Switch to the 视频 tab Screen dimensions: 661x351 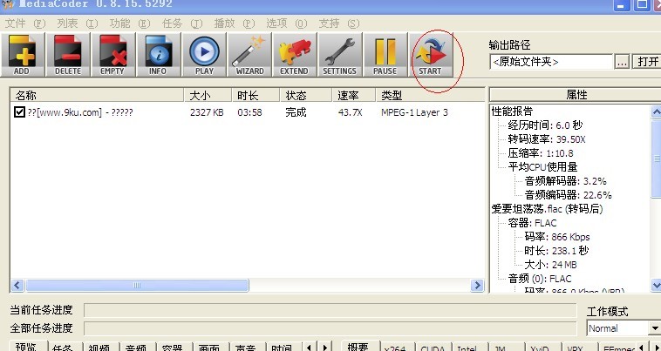[x=100, y=348]
